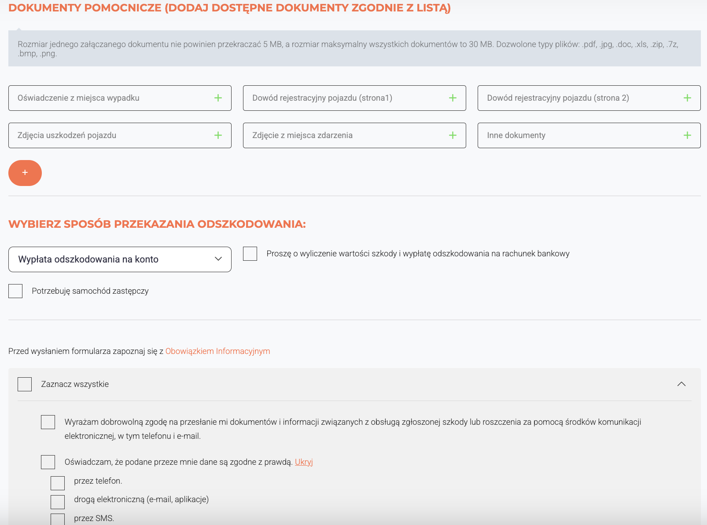Screen dimensions: 707x525
Task: Click plus icon for Oświadczenie z miejsca wypadku
Action: click(218, 98)
